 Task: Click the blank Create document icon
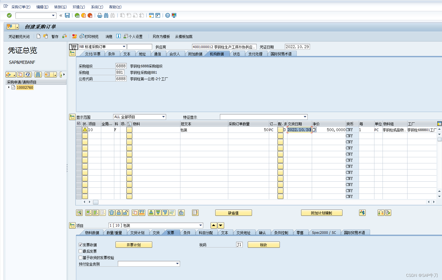click(39, 36)
